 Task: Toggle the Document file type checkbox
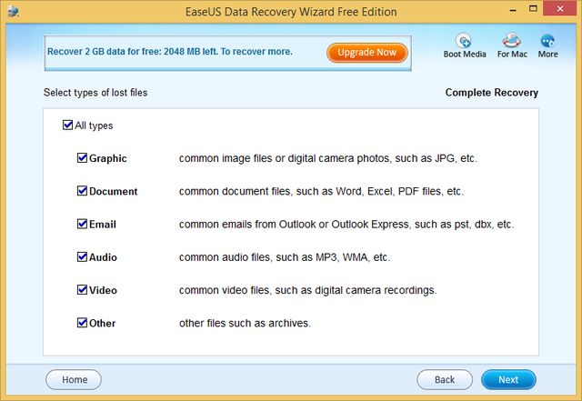click(82, 191)
